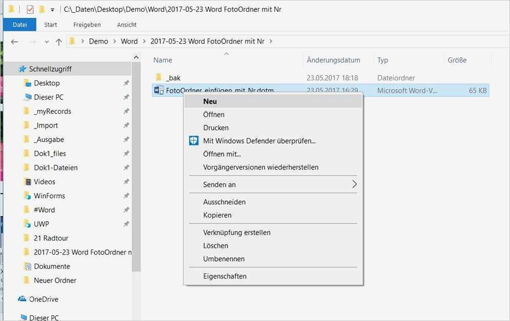The image size is (510, 321).
Task: Click the pin icon next to Desktop
Action: pyautogui.click(x=126, y=83)
